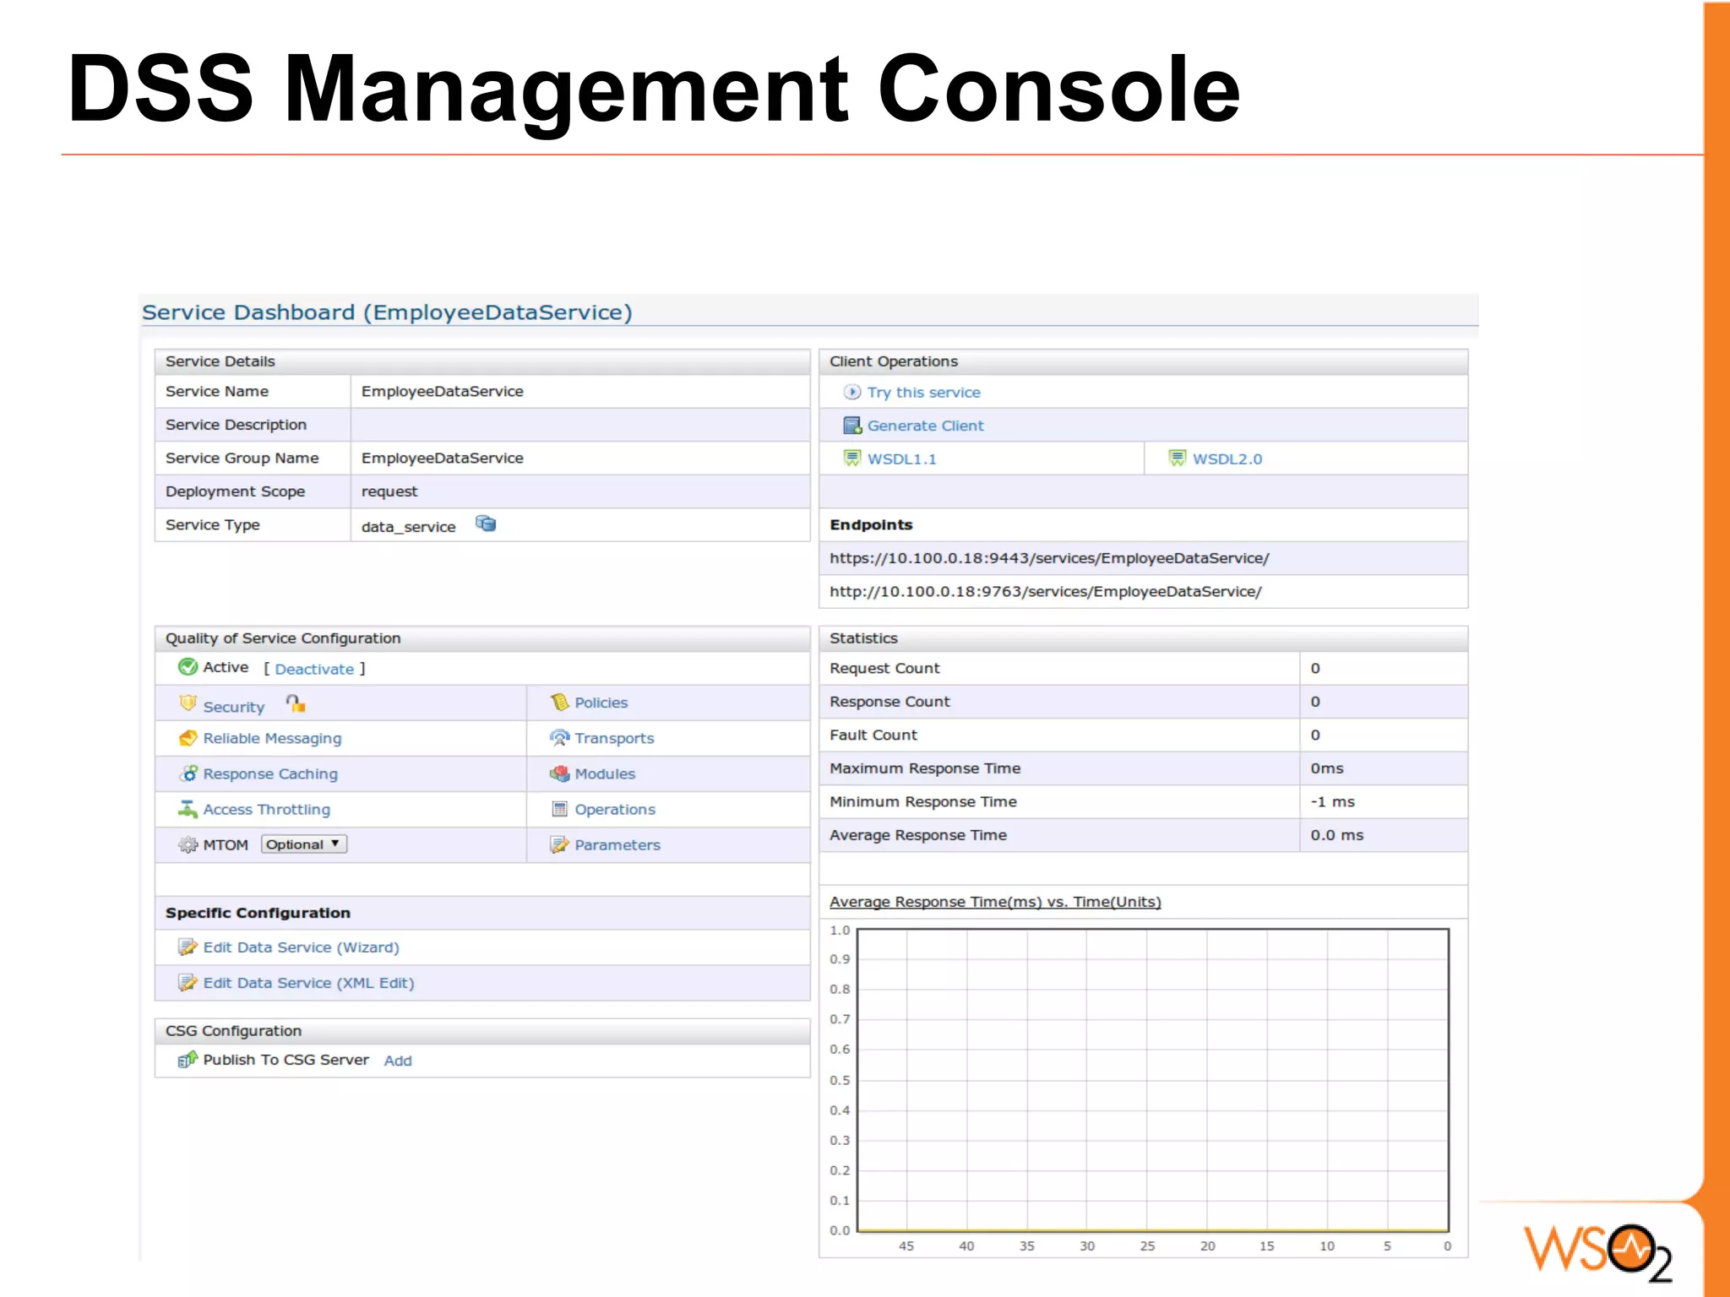Click the Reliable Messaging icon
The image size is (1730, 1297).
188,738
